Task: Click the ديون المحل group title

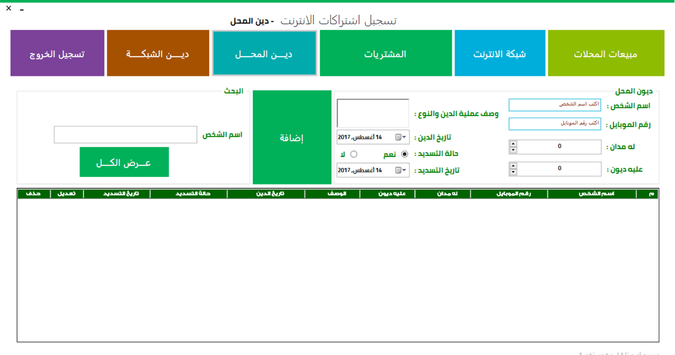Action: [x=633, y=91]
